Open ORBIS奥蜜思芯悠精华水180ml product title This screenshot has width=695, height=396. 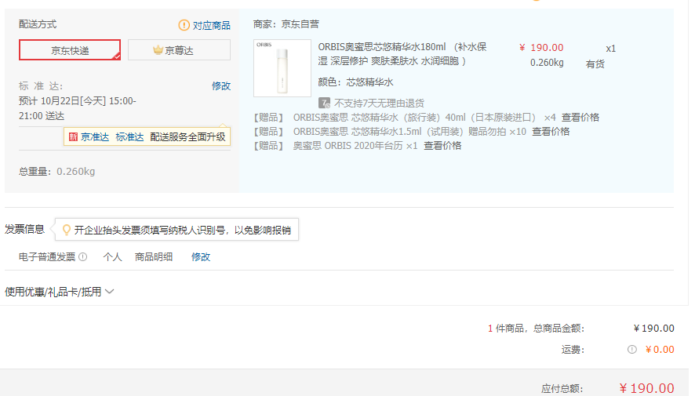pos(402,53)
